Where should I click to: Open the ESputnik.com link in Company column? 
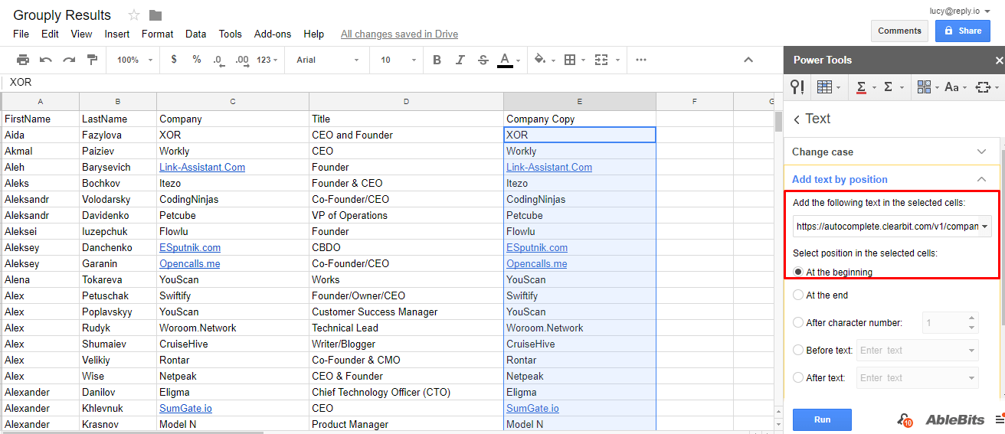tap(190, 247)
